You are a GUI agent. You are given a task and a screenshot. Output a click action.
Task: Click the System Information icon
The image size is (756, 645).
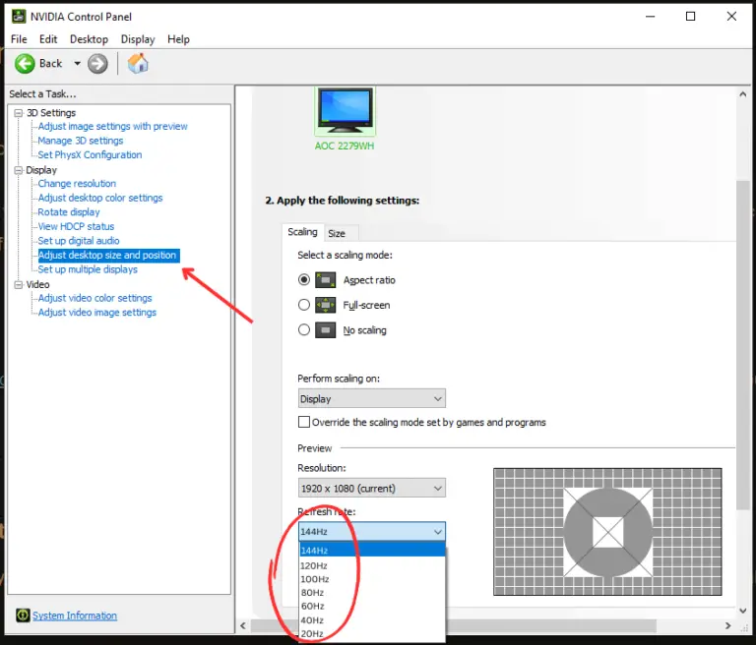coord(23,616)
